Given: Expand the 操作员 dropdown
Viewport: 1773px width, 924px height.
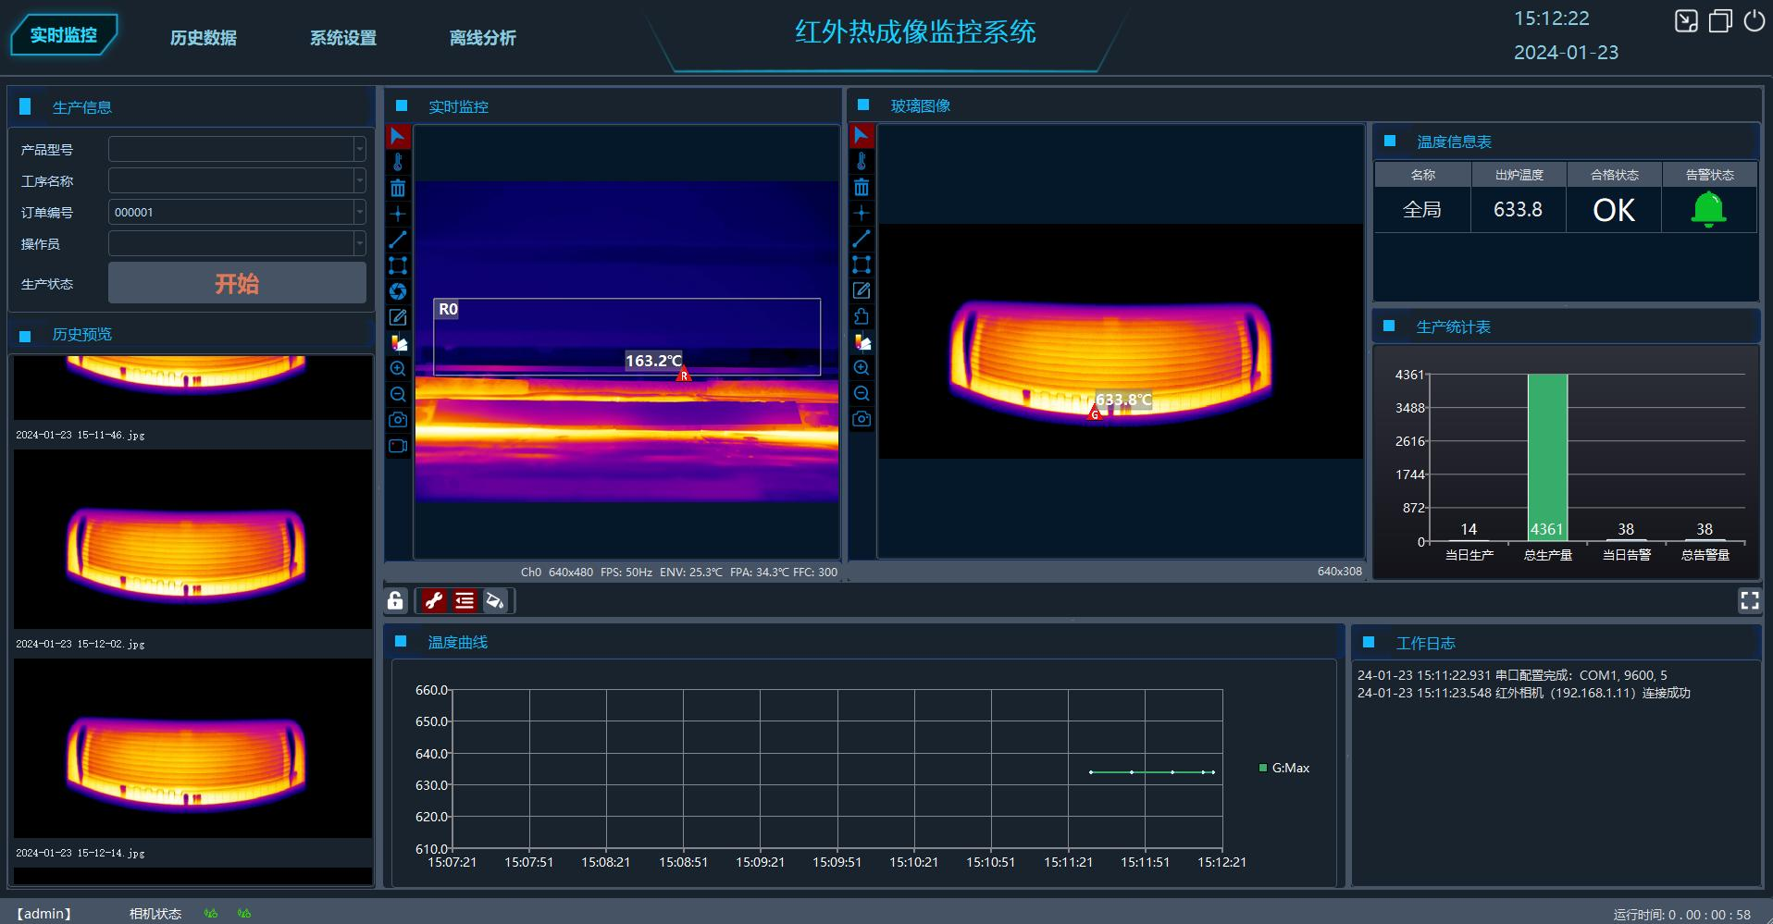Looking at the screenshot, I should [x=360, y=243].
